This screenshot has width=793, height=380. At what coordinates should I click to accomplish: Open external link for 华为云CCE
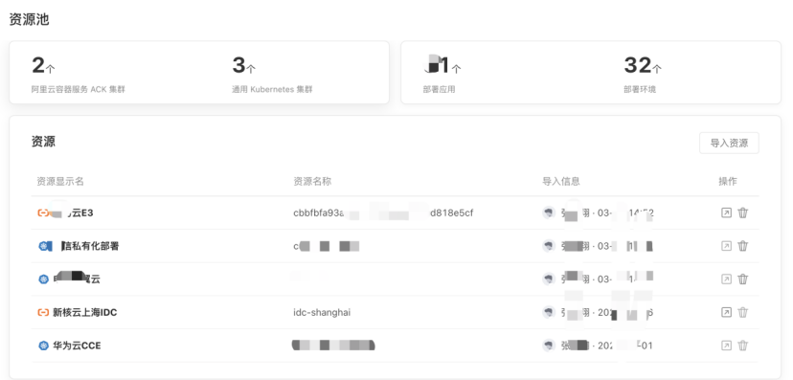coord(726,346)
